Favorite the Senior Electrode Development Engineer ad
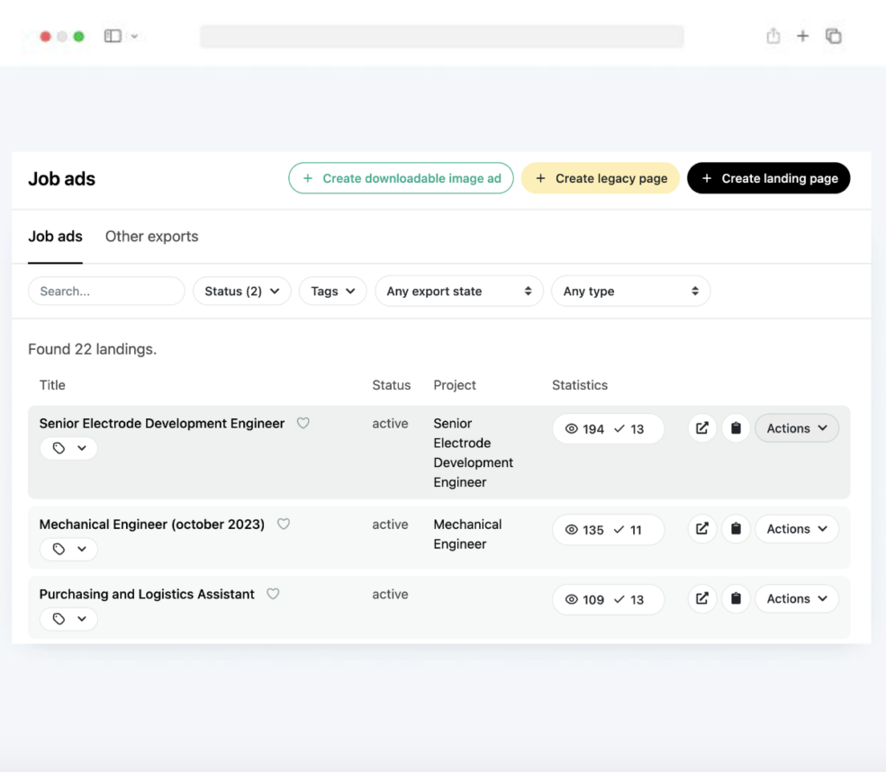The height and width of the screenshot is (772, 886). [303, 423]
